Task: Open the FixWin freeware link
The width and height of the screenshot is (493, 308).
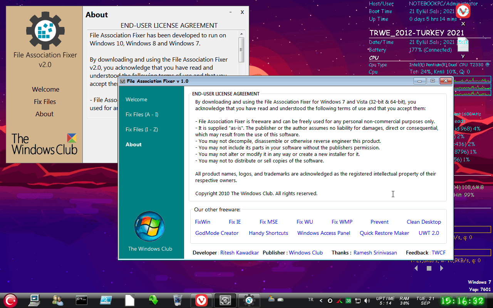Action: [x=203, y=222]
